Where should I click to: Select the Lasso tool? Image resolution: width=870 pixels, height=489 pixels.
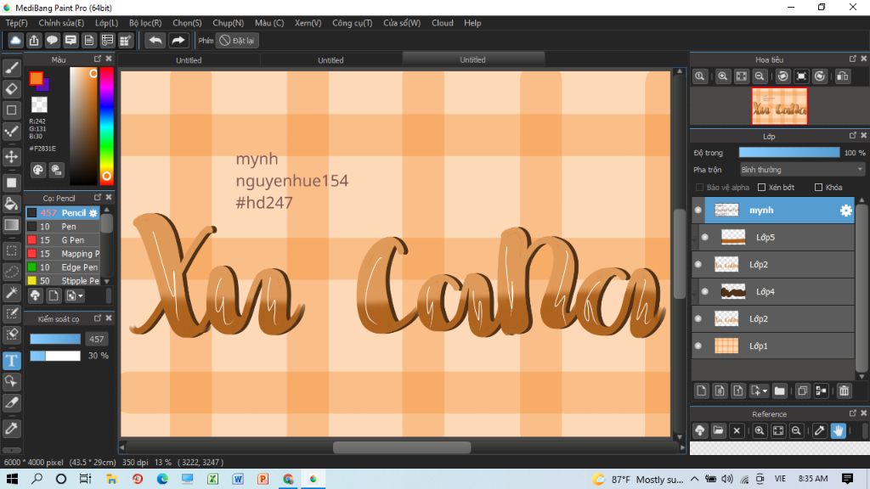[x=12, y=272]
